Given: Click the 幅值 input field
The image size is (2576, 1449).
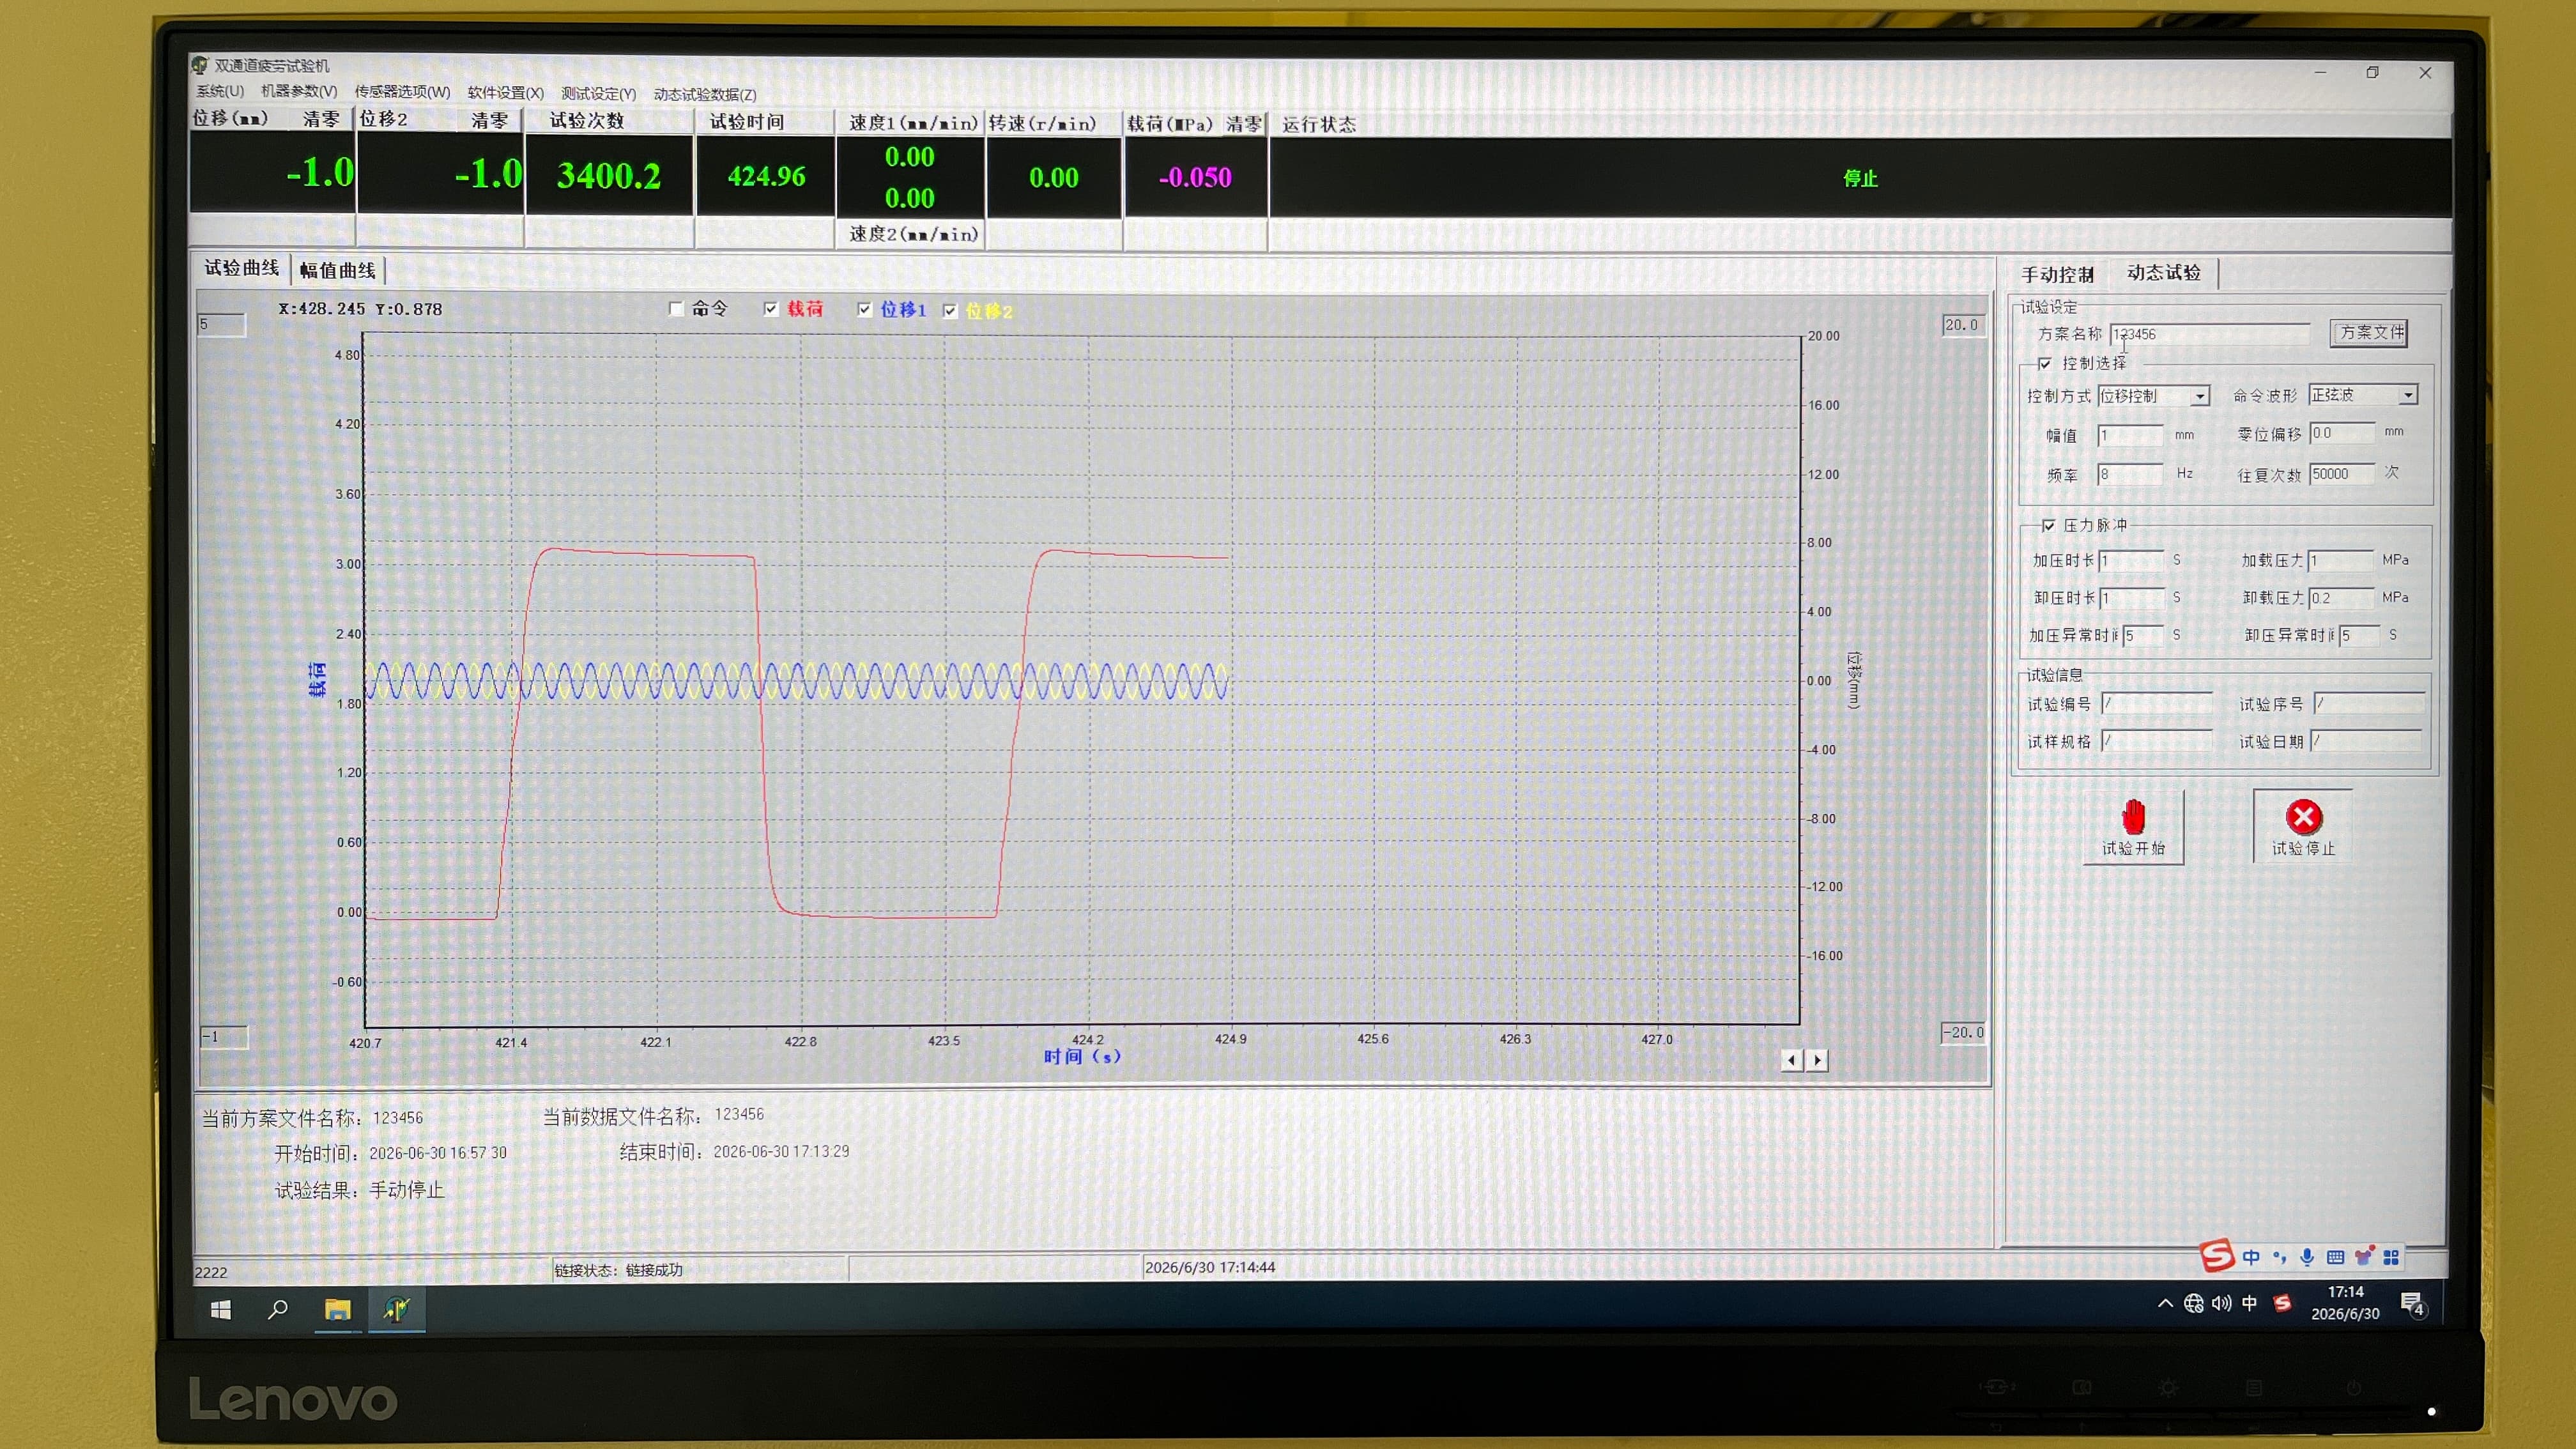Looking at the screenshot, I should pyautogui.click(x=2130, y=435).
